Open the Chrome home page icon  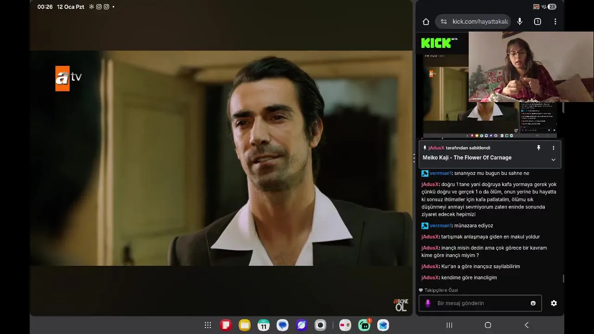(426, 21)
